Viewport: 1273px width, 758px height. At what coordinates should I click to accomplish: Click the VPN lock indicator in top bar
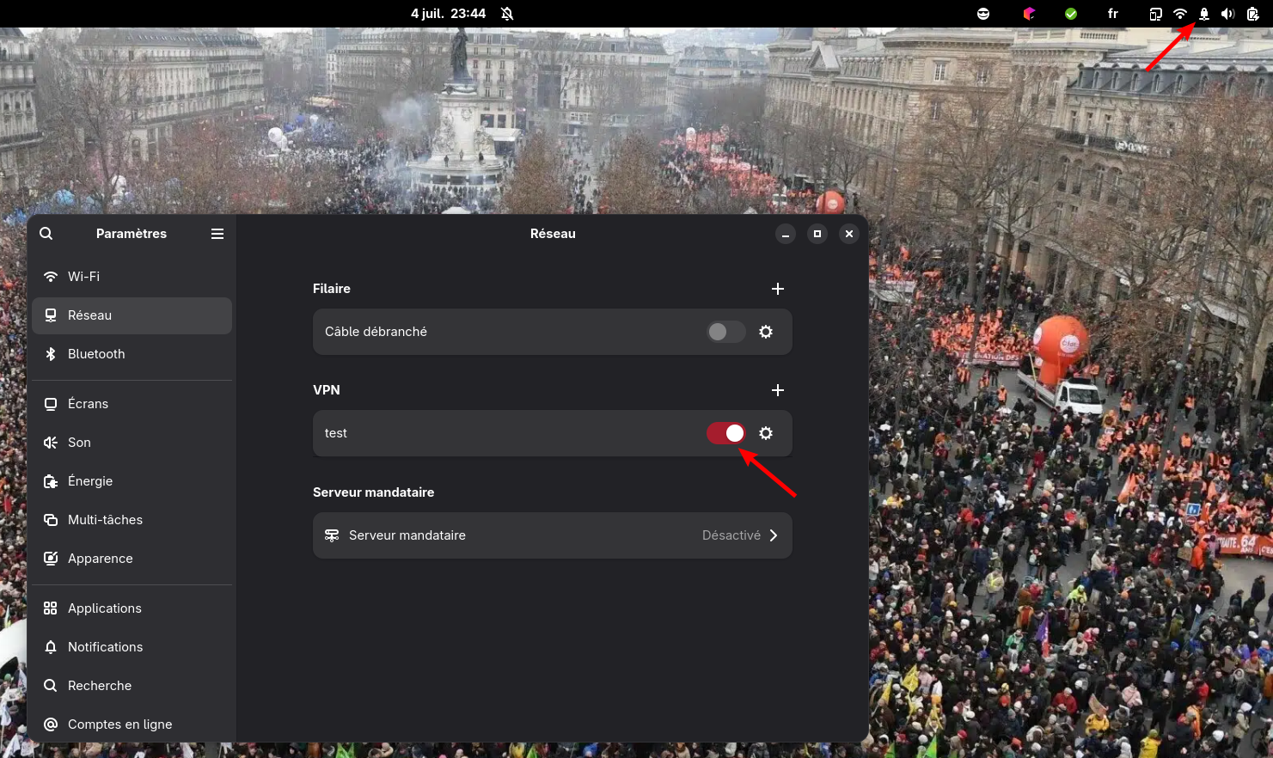point(1204,14)
